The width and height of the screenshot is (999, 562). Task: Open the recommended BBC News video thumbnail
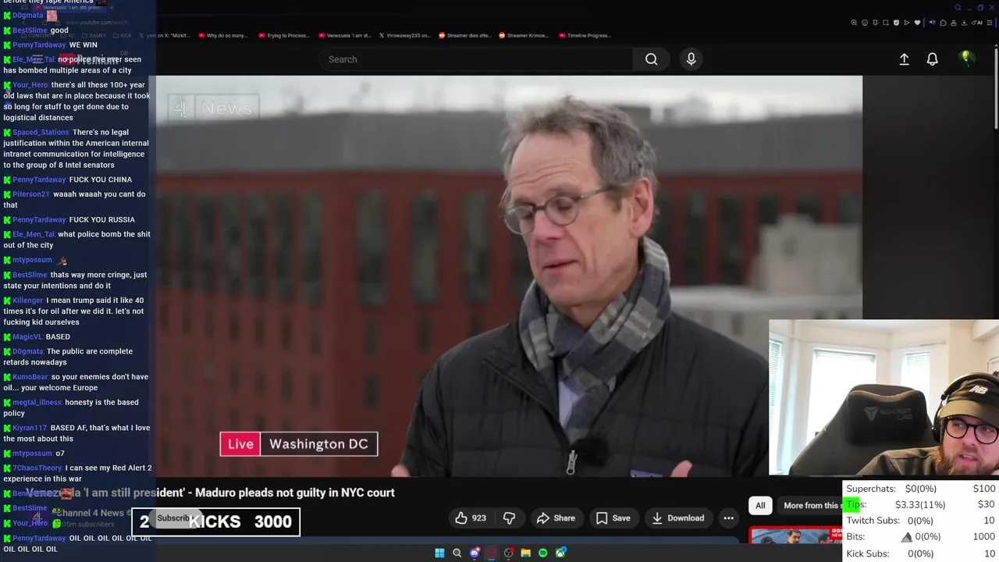(796, 535)
